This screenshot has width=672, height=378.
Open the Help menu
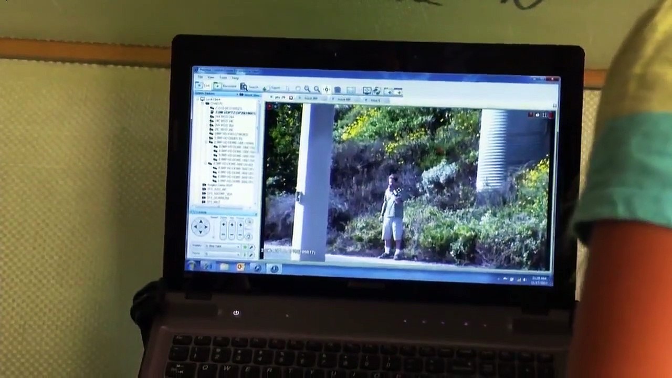click(x=235, y=78)
